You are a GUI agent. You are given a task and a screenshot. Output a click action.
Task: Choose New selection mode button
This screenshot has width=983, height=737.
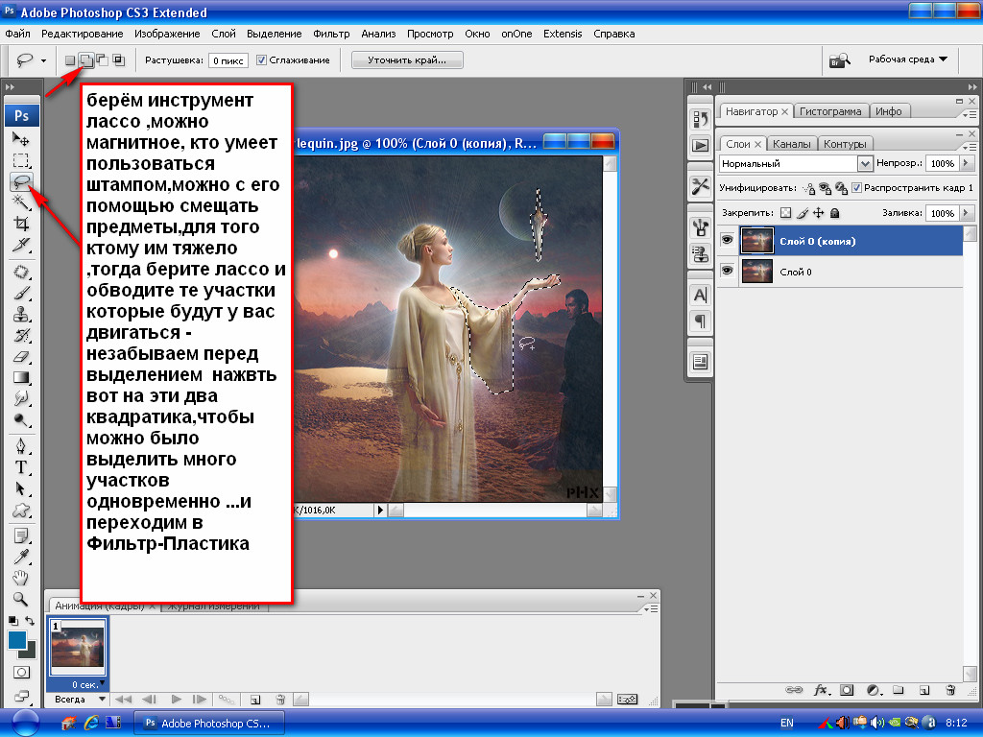(x=70, y=60)
